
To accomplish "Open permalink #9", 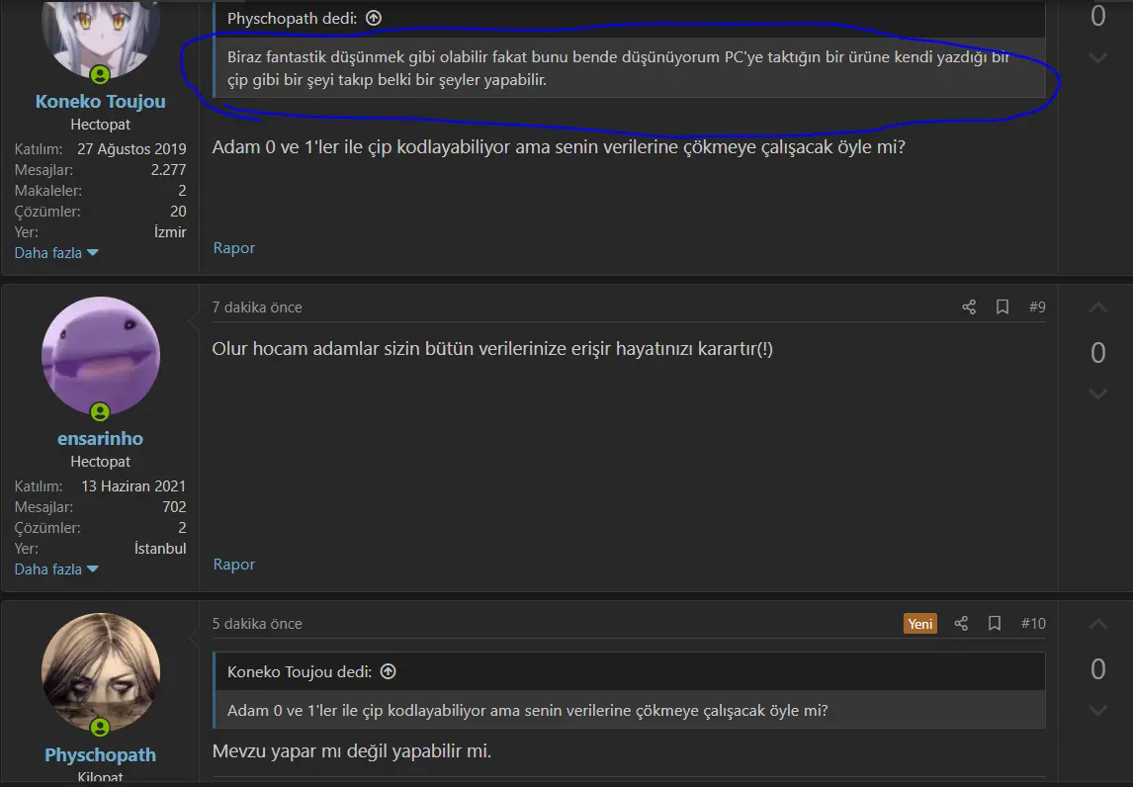I will [1037, 307].
